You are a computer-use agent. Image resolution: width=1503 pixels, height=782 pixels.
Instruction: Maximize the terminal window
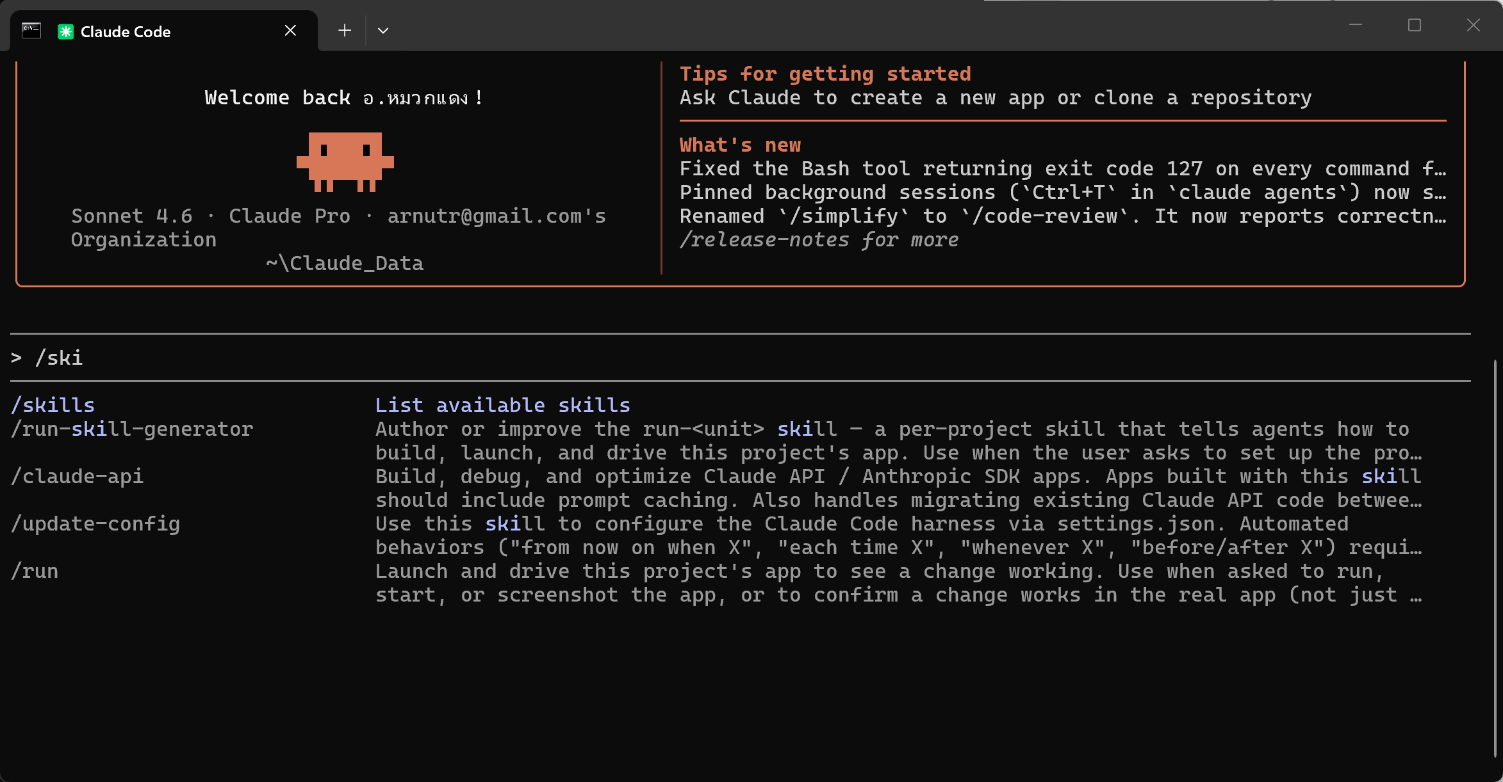tap(1415, 25)
